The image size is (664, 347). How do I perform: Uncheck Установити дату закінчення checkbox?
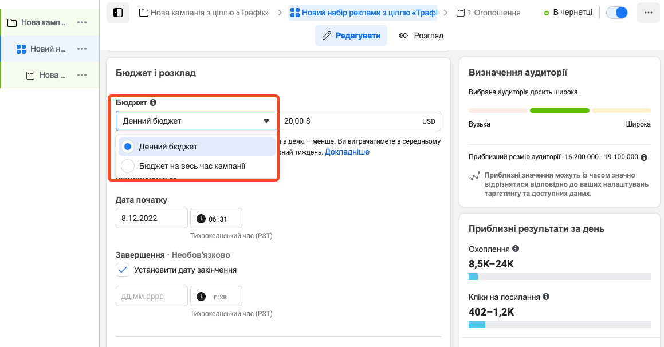(x=122, y=270)
